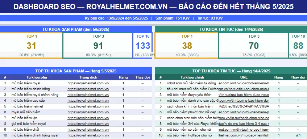Select 'Thay doi' header in product table
This screenshot has width=307, height=139.
tap(142, 77)
